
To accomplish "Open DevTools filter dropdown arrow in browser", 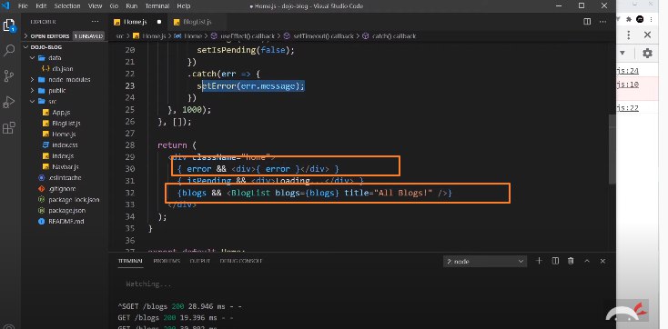I will point(622,54).
